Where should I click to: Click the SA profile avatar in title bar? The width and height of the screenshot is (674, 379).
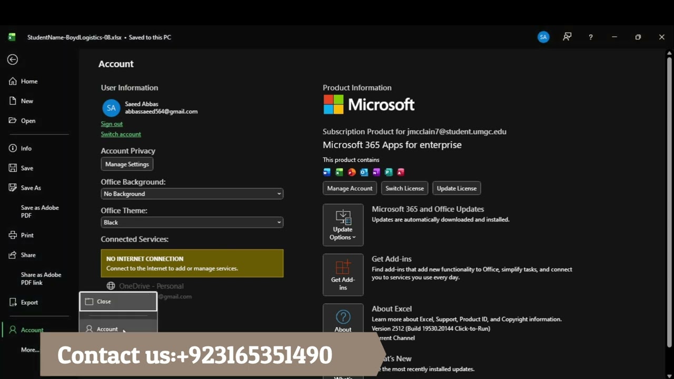pyautogui.click(x=543, y=37)
